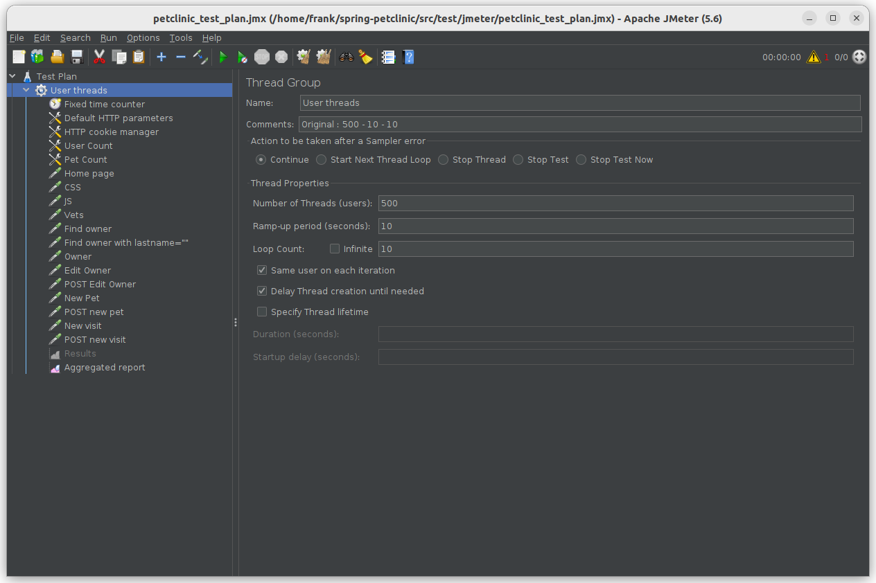Collapse the Test Plan tree node
This screenshot has width=876, height=583.
[x=12, y=76]
